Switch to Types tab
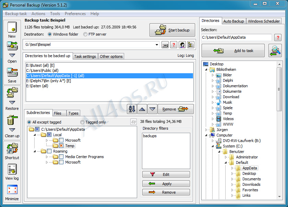The height and width of the screenshot is (207, 288). click(x=73, y=113)
